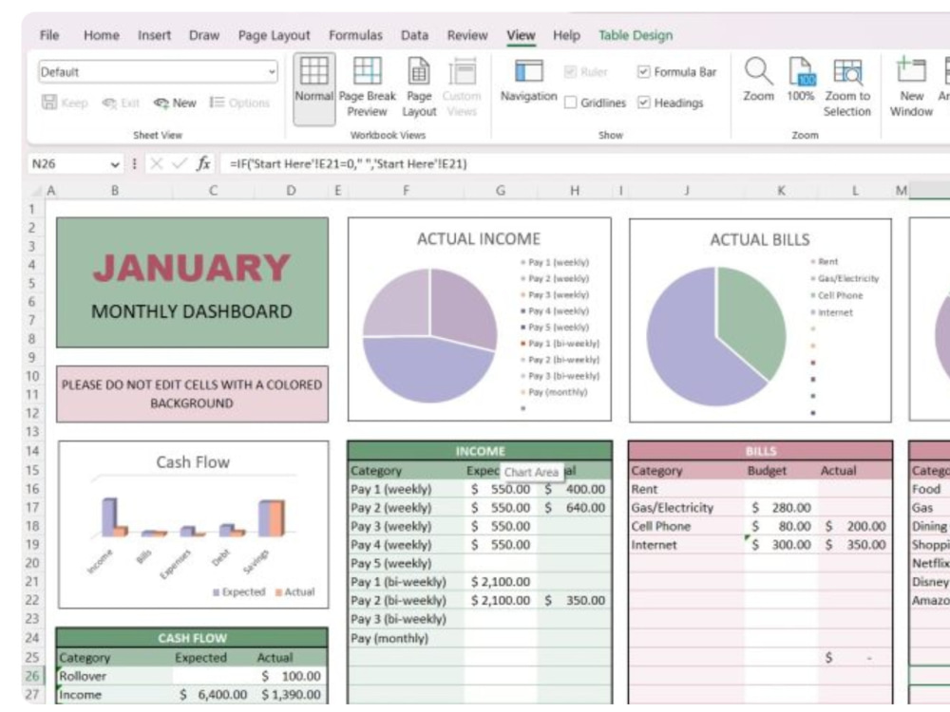This screenshot has width=950, height=712.
Task: Switch to Normal workbook view
Action: [x=313, y=88]
